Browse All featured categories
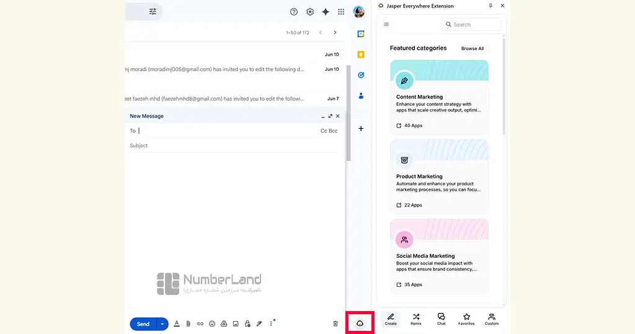The image size is (635, 334). pos(472,48)
